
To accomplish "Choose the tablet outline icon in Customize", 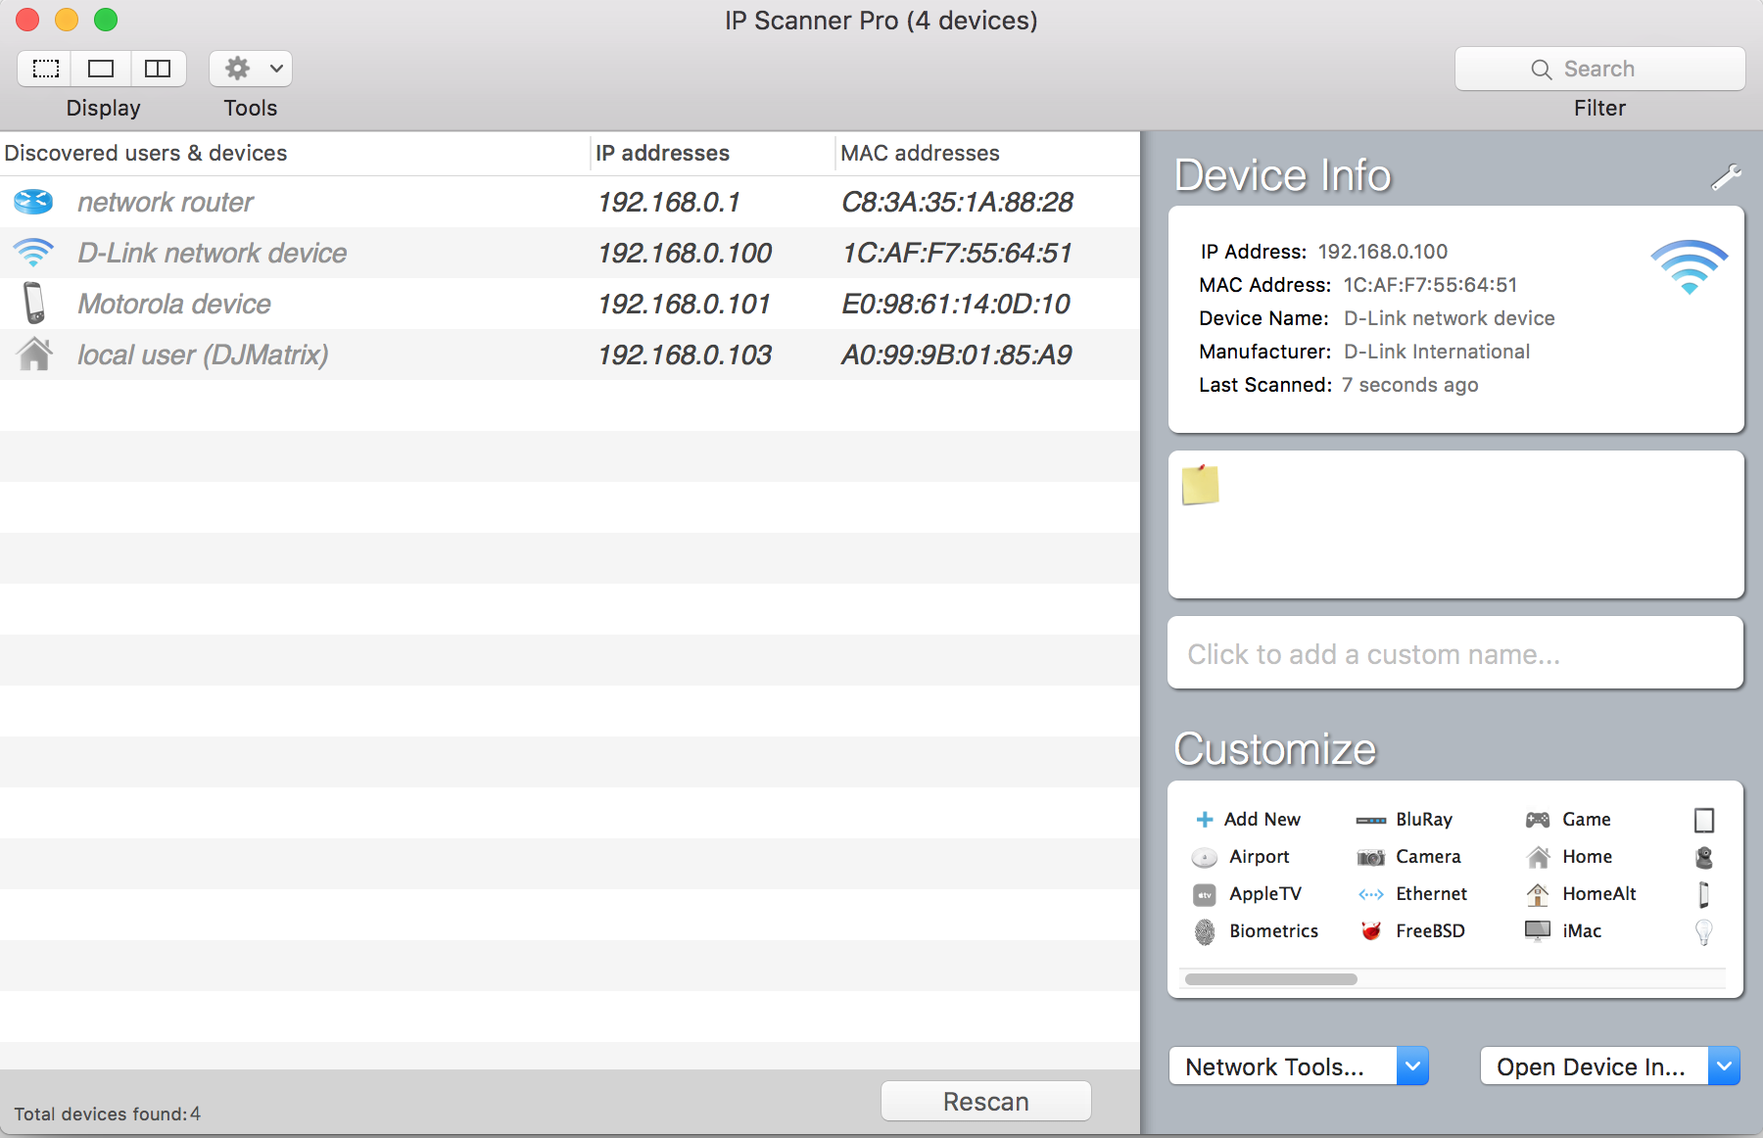I will click(x=1704, y=820).
